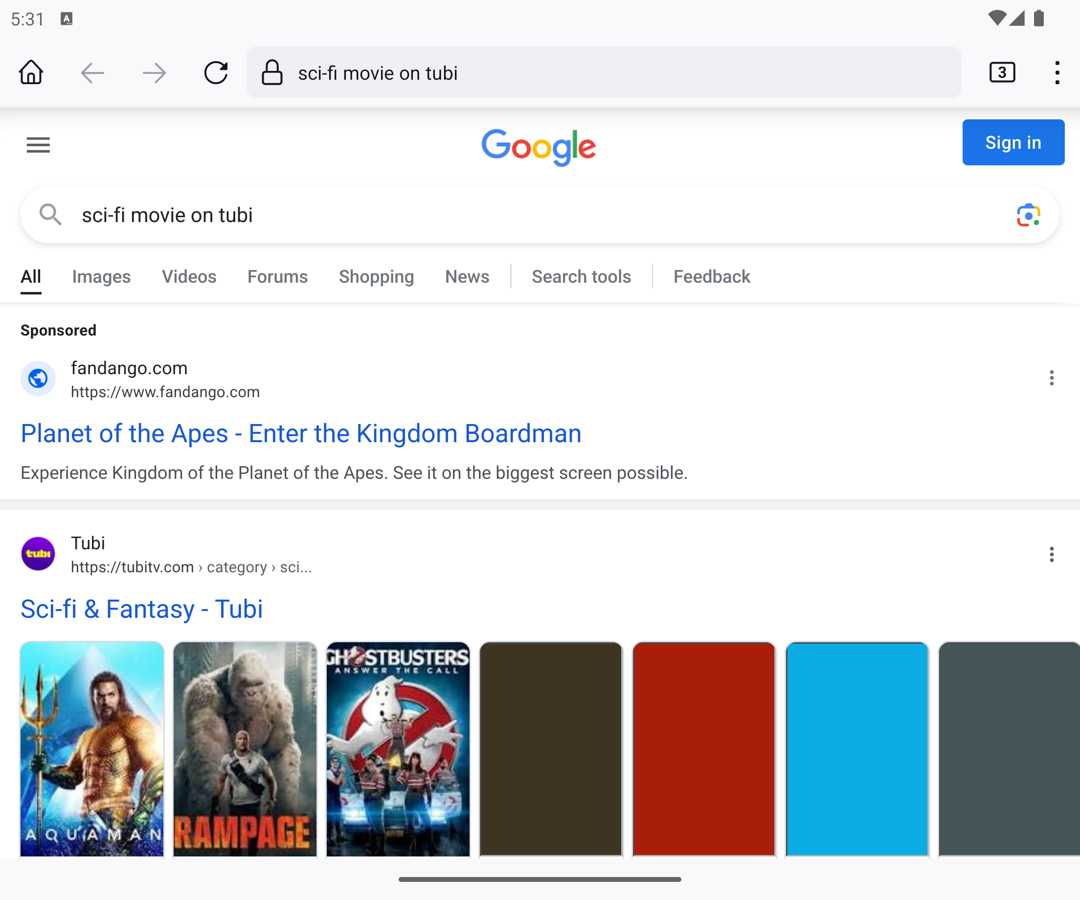Select the Aquaman movie poster

[x=91, y=748]
